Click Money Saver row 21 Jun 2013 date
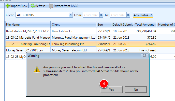Image resolution: width=175 pixels, height=101 pixels. [x=123, y=50]
